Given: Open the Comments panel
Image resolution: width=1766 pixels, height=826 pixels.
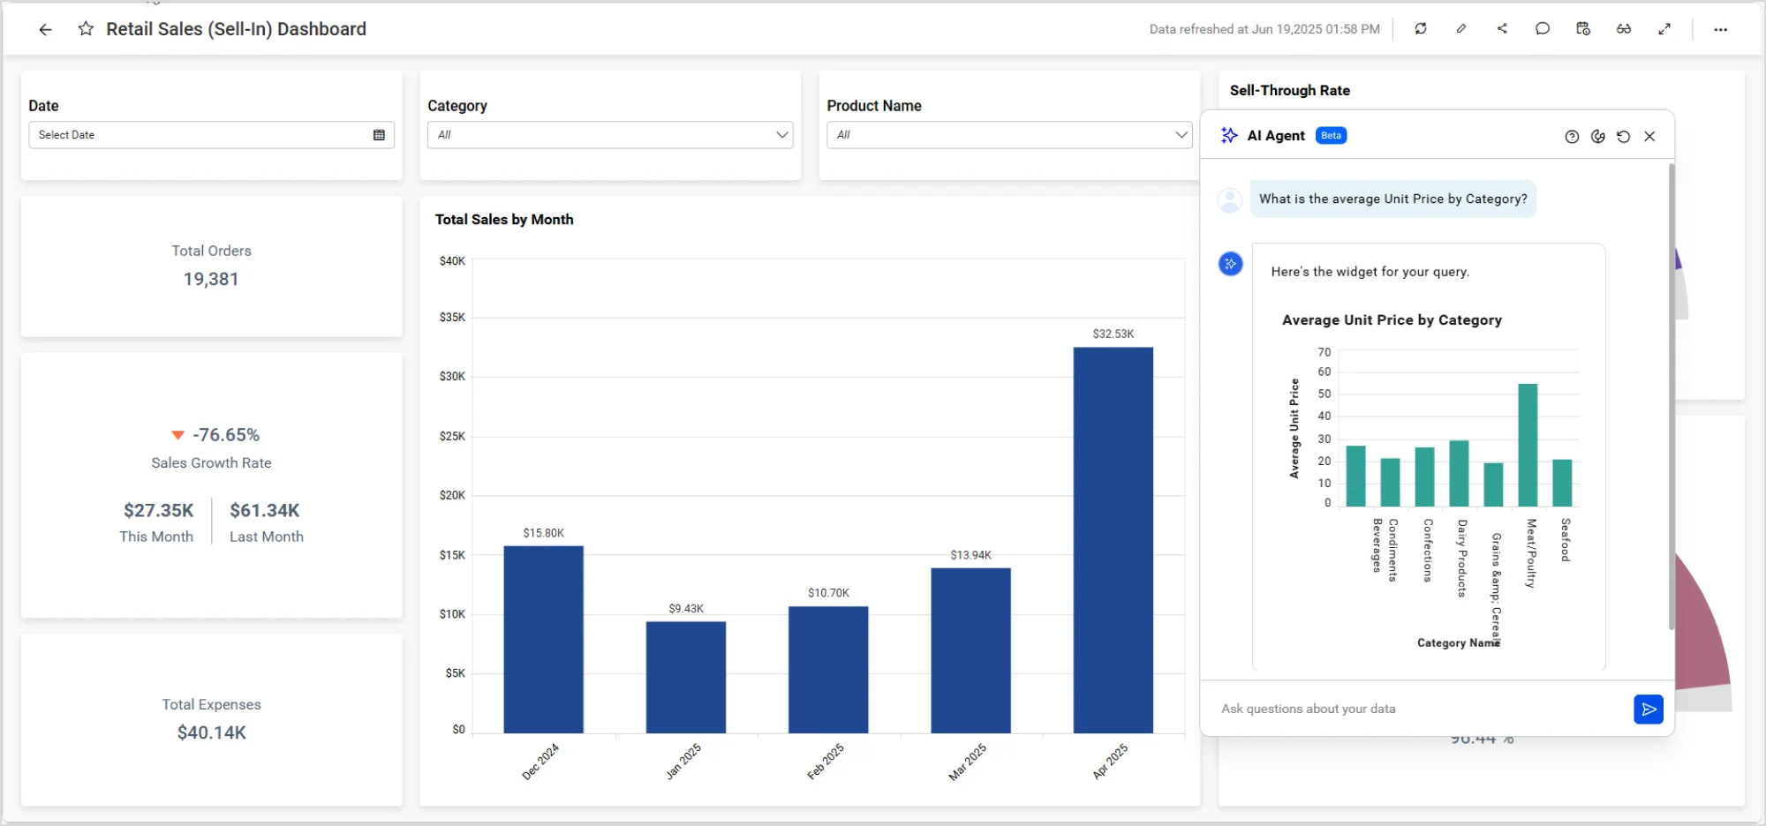Looking at the screenshot, I should [1543, 29].
